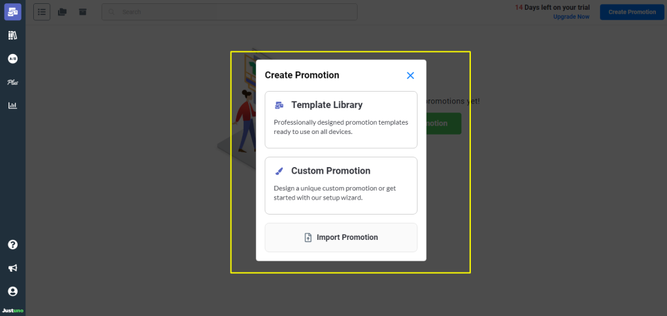
Task: Click the Search input field
Action: coord(229,12)
